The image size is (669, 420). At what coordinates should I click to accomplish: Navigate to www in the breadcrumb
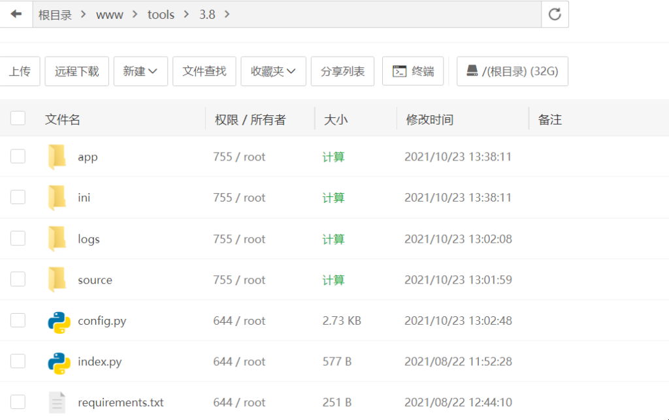(109, 14)
